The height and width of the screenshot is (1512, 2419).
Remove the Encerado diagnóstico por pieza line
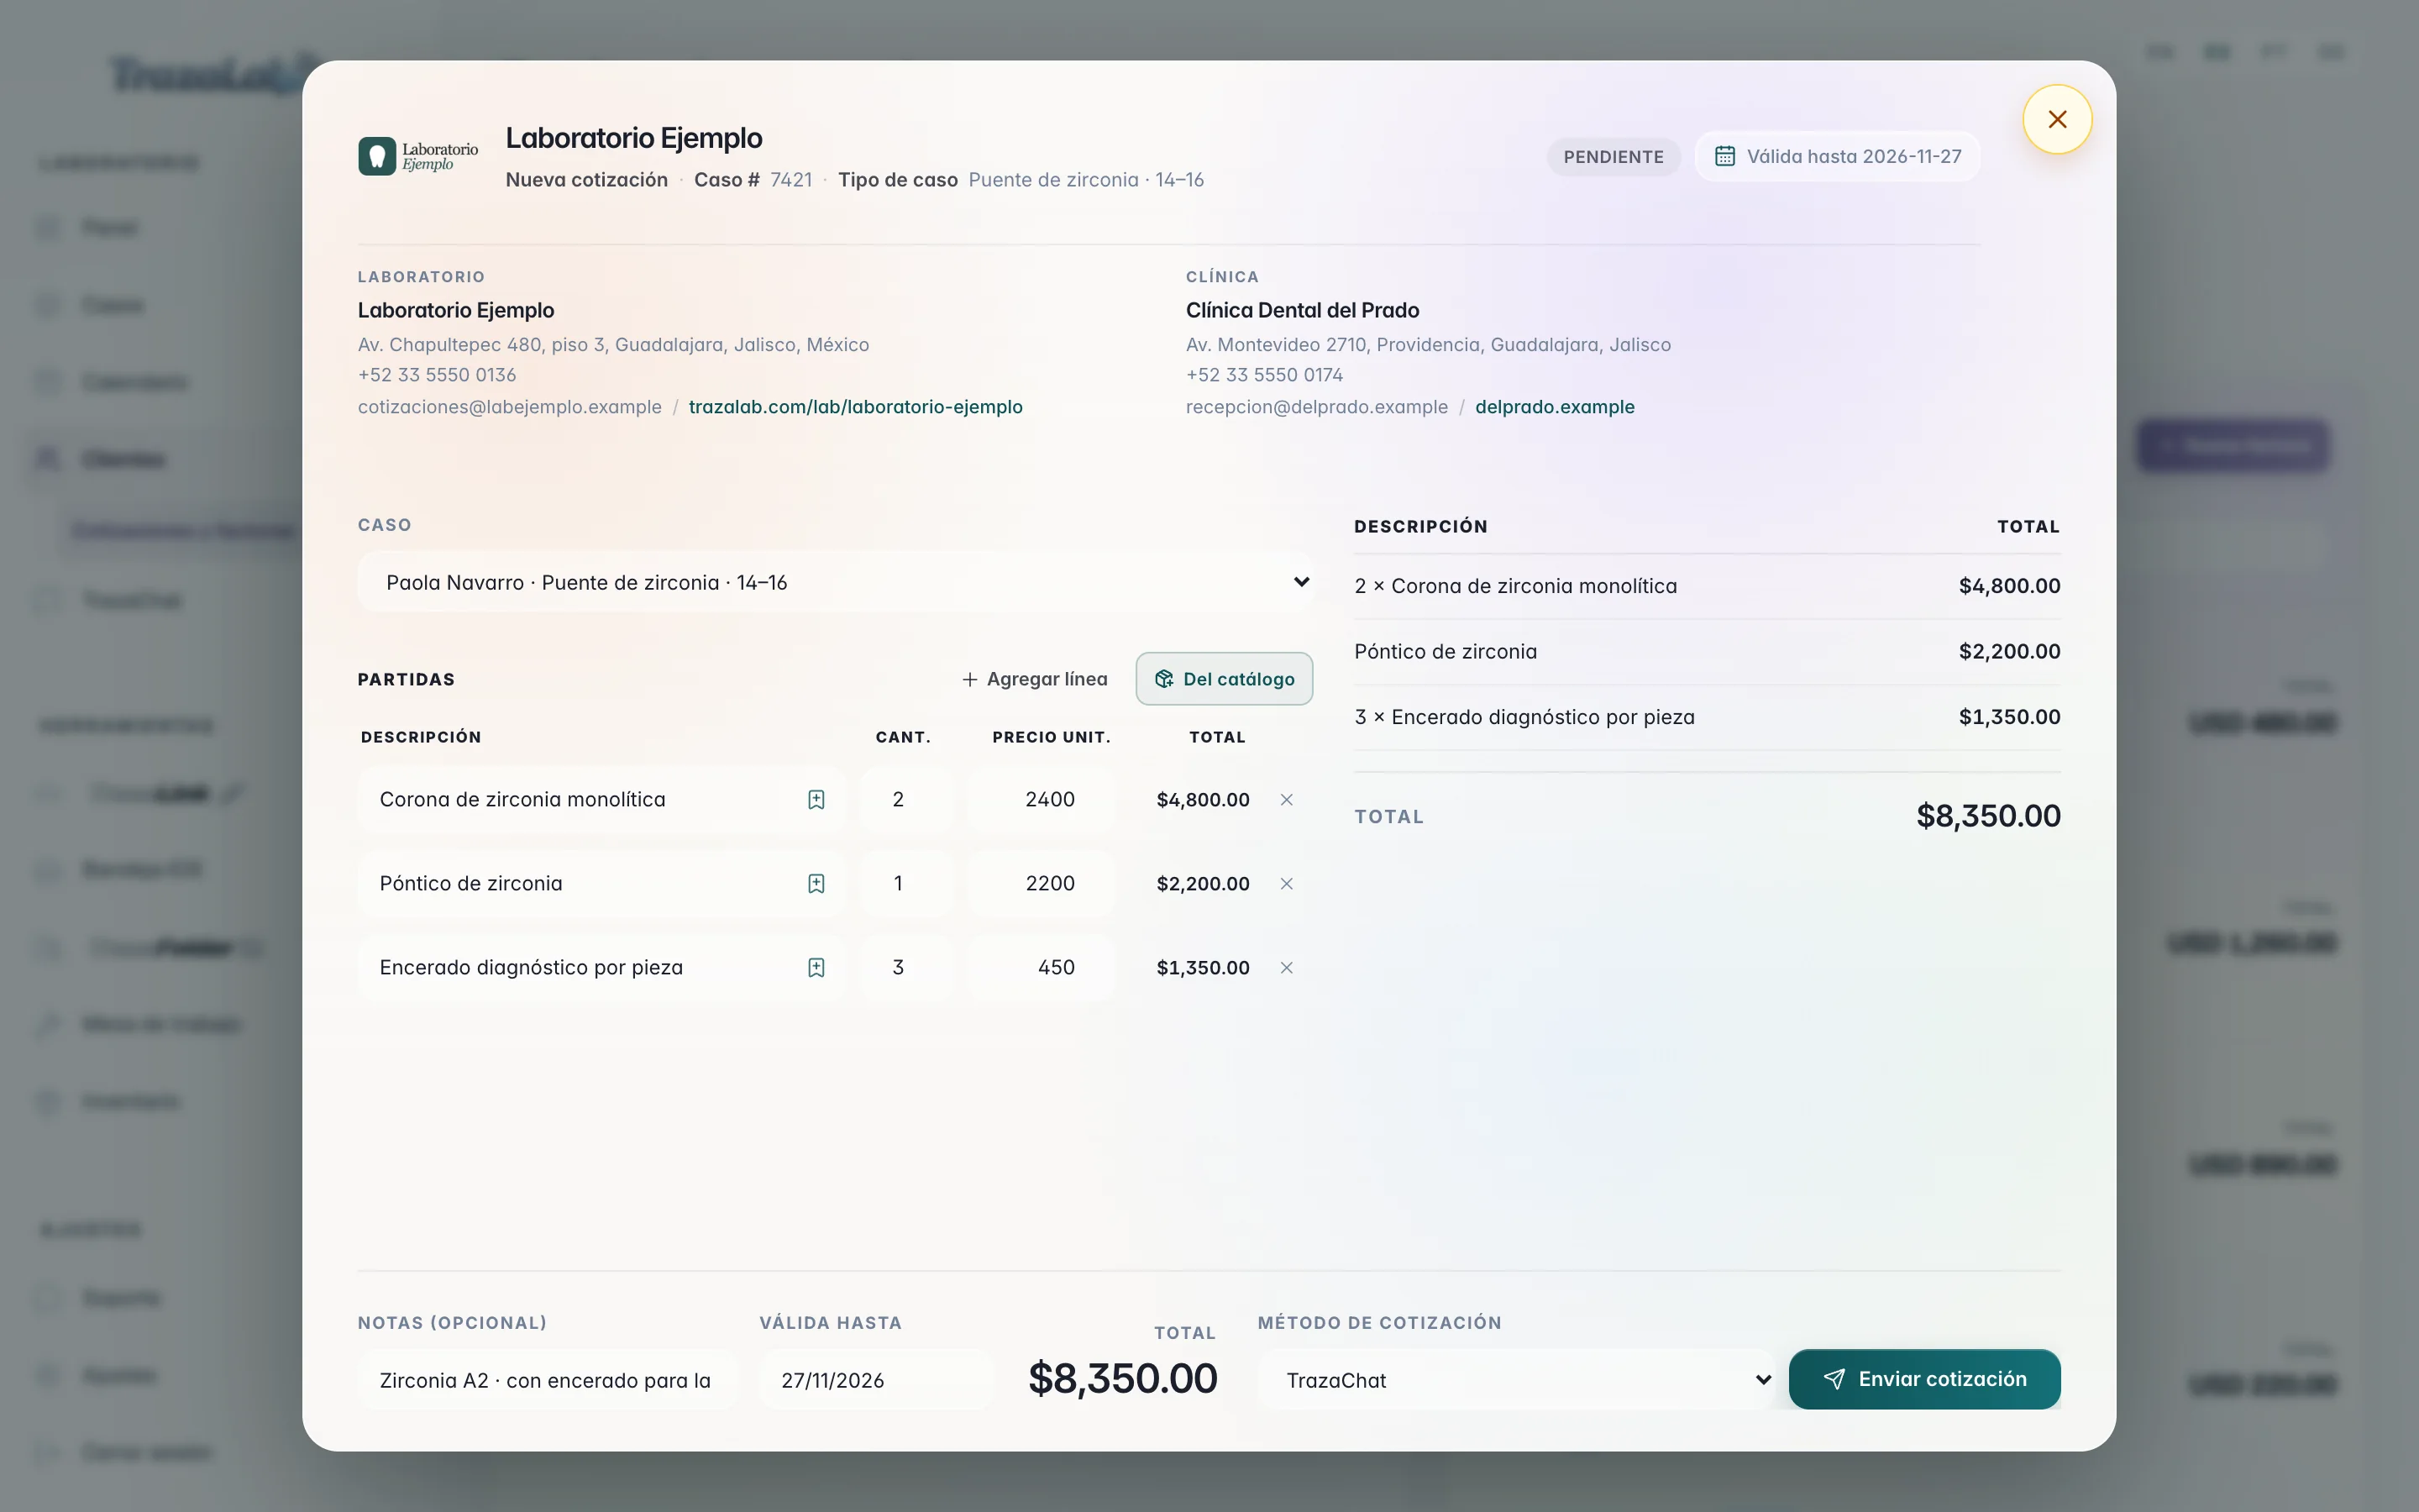[1287, 968]
